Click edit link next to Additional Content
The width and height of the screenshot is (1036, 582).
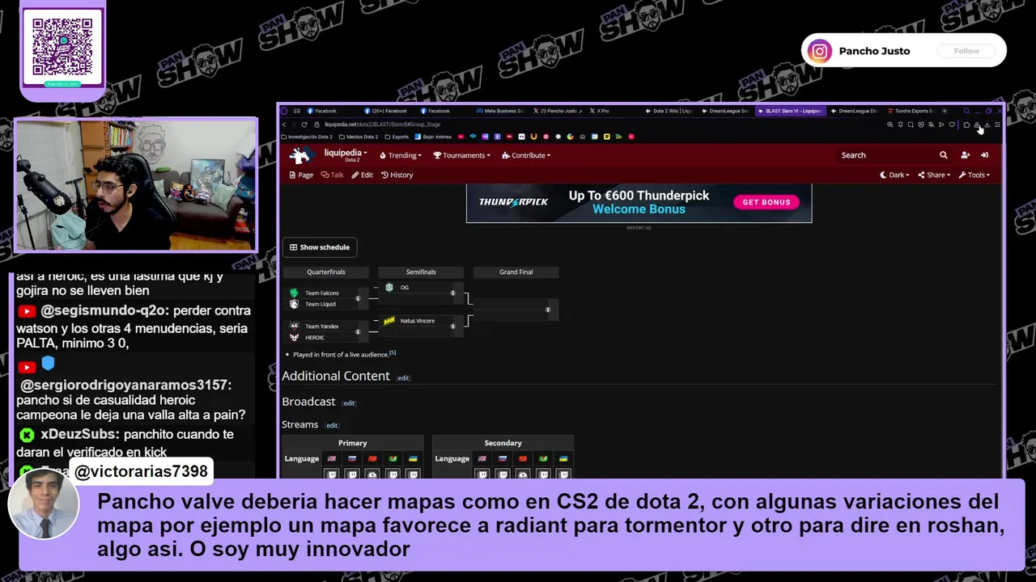[x=403, y=378]
